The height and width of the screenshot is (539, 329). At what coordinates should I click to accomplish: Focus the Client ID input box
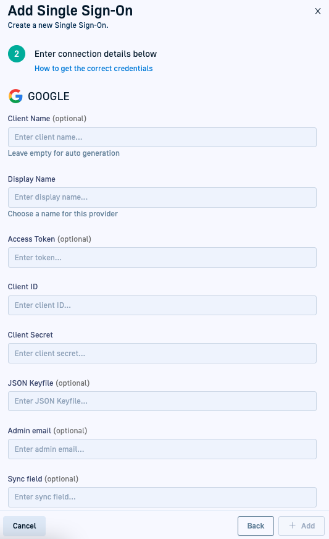162,305
